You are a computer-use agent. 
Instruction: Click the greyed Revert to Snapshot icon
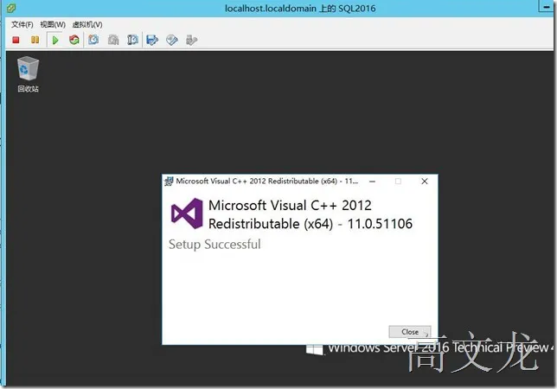[x=113, y=40]
